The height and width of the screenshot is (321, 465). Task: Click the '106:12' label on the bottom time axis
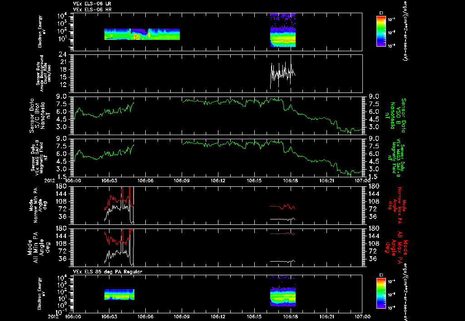point(218,316)
